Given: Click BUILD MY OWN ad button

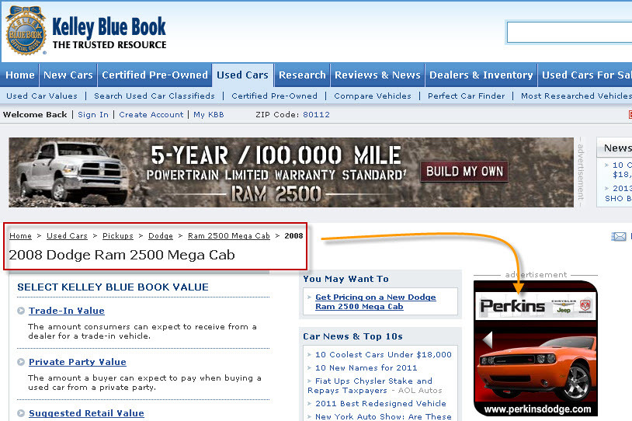Looking at the screenshot, I should point(464,172).
